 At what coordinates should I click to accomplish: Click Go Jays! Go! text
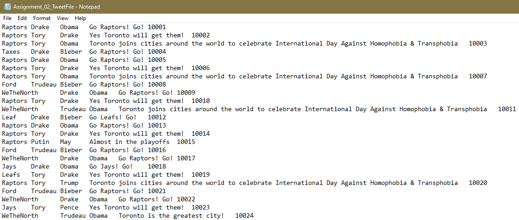coord(111,167)
